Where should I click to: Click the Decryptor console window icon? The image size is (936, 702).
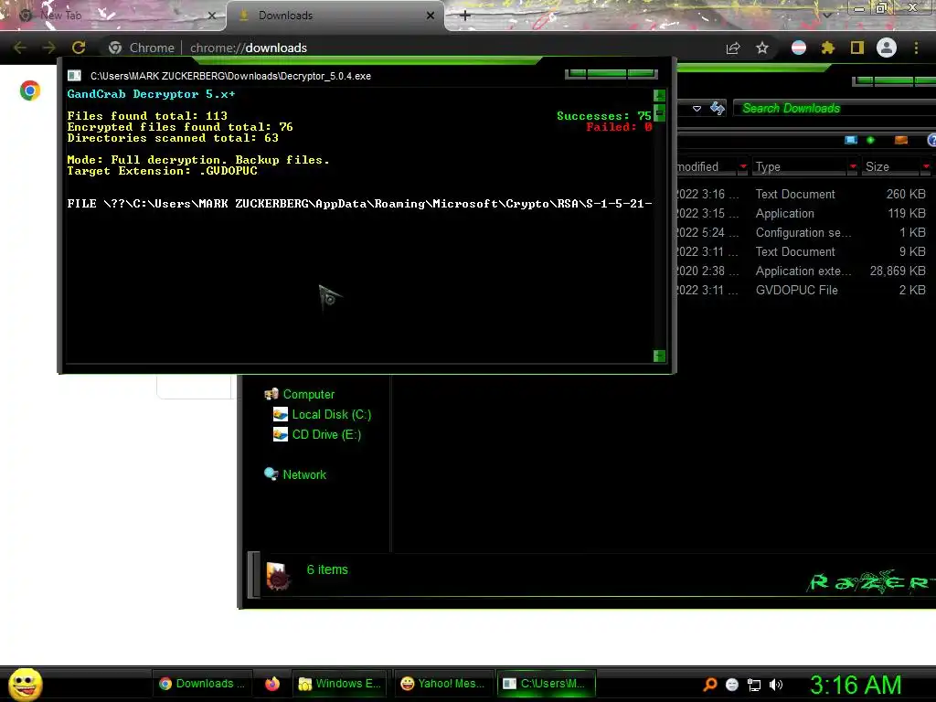point(75,76)
